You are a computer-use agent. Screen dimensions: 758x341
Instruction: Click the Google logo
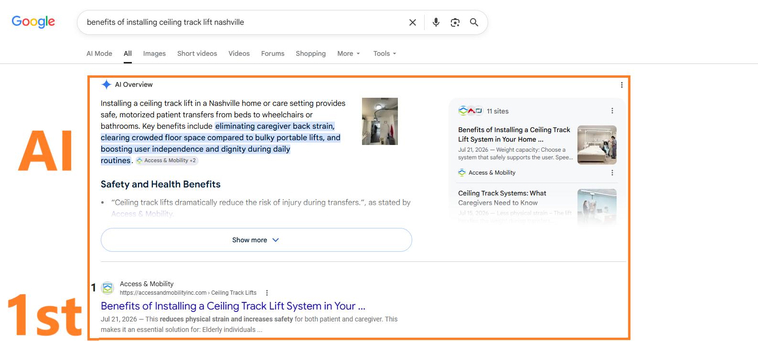click(x=33, y=22)
